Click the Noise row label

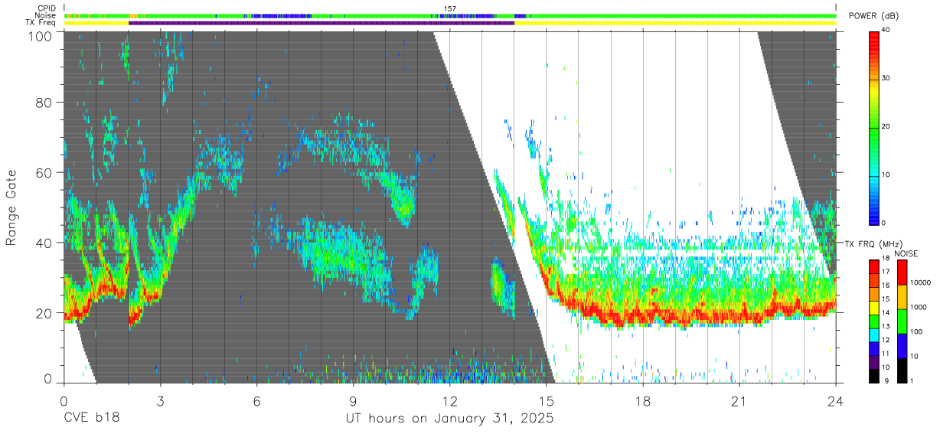[x=46, y=15]
